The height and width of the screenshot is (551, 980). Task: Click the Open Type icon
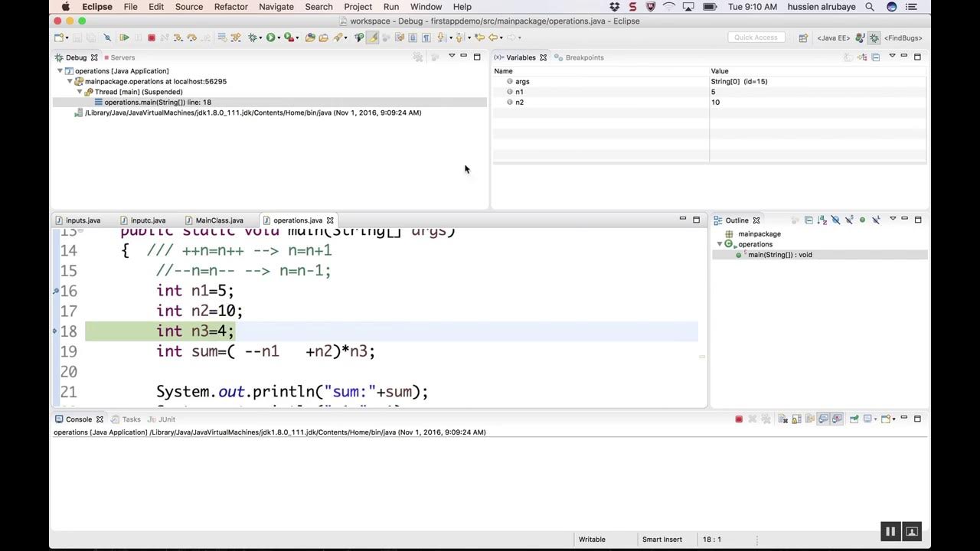pyautogui.click(x=310, y=37)
